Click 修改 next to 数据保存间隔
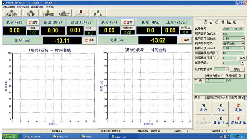This screenshot has height=140, width=247. coord(242,58)
